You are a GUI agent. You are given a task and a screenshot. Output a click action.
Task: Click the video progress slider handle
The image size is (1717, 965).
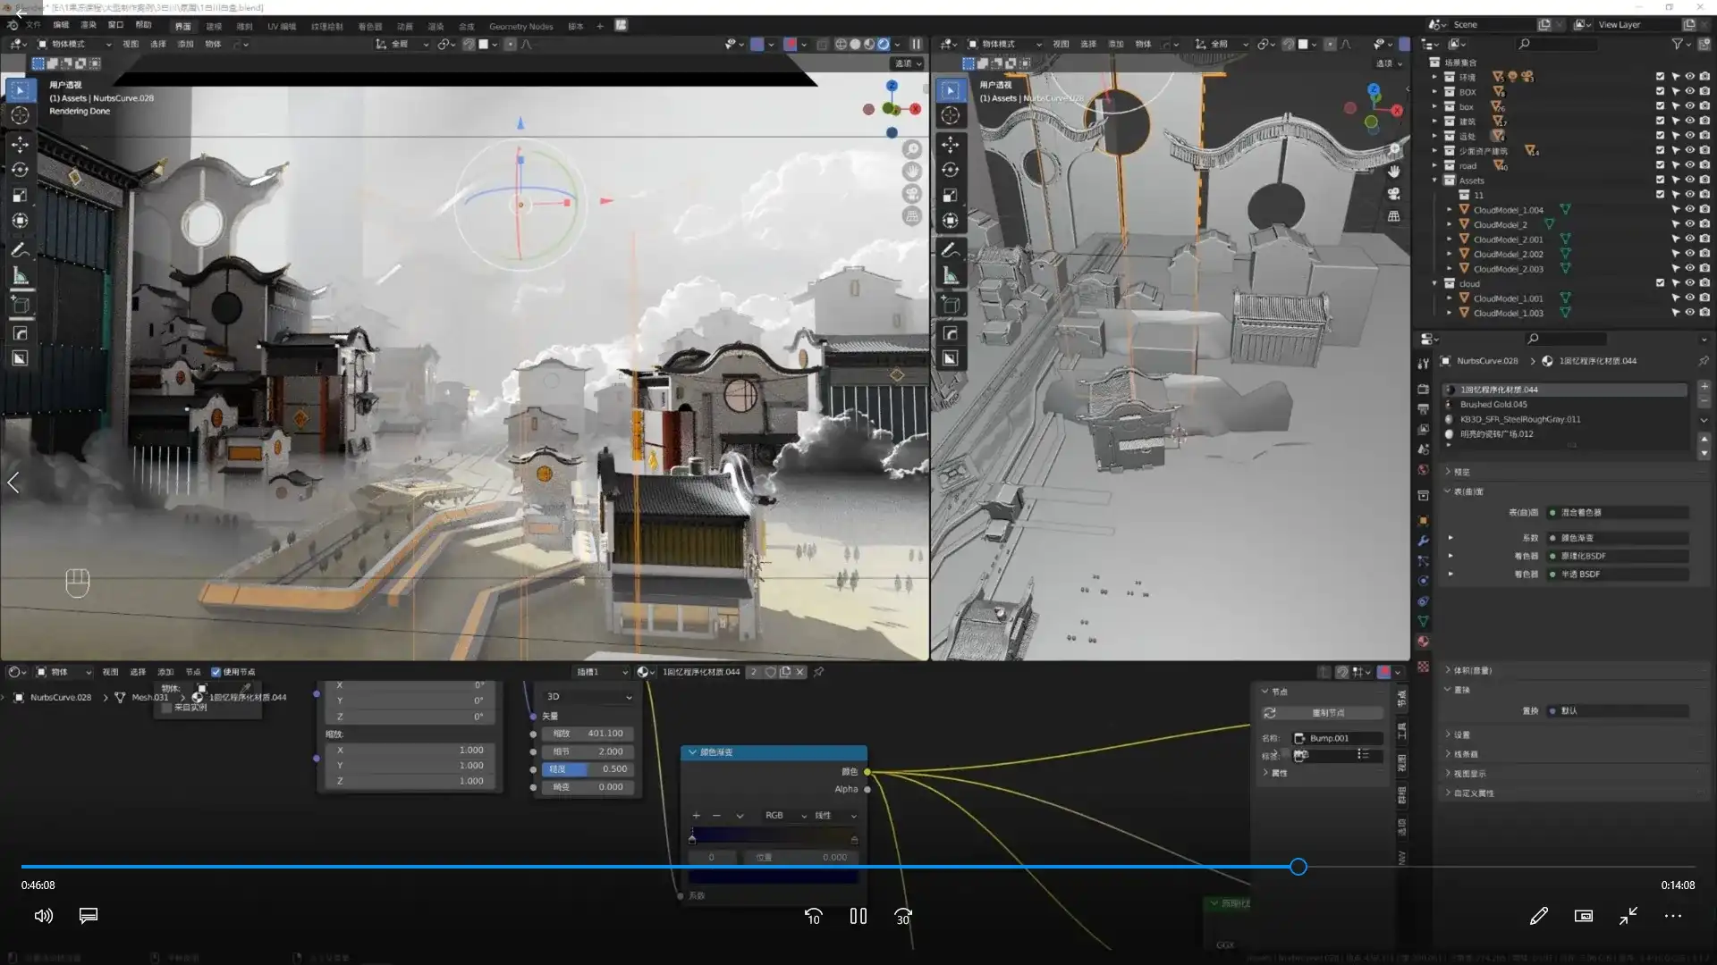click(x=1298, y=867)
